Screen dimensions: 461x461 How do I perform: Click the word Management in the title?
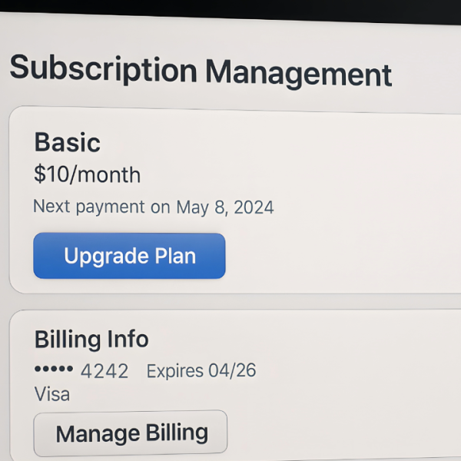(x=298, y=74)
